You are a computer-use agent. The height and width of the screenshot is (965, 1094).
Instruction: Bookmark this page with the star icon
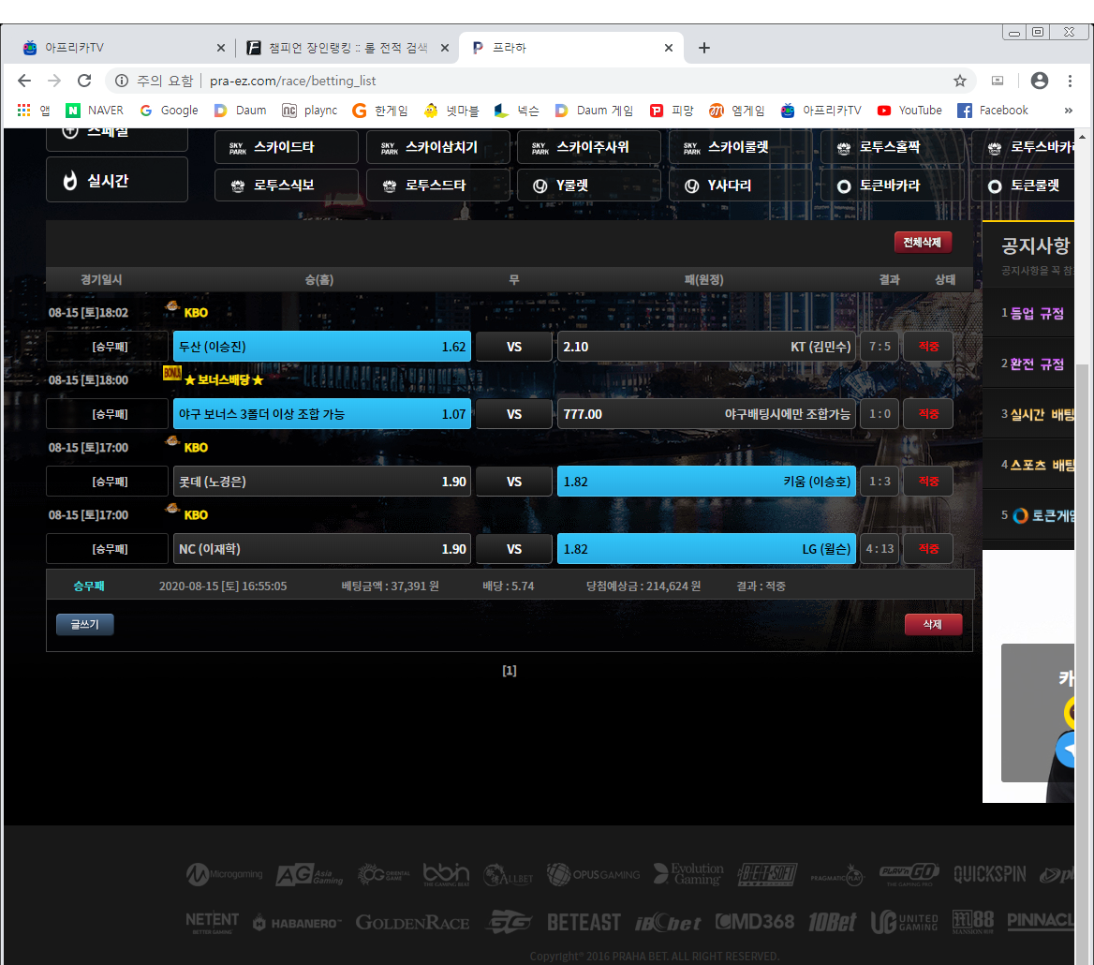click(x=959, y=81)
